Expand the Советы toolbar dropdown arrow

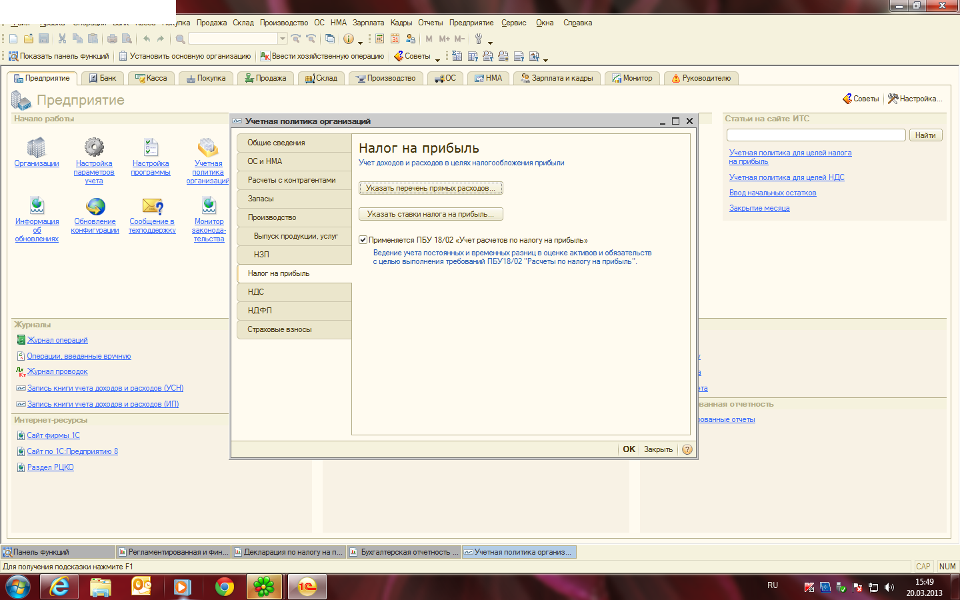coord(437,59)
